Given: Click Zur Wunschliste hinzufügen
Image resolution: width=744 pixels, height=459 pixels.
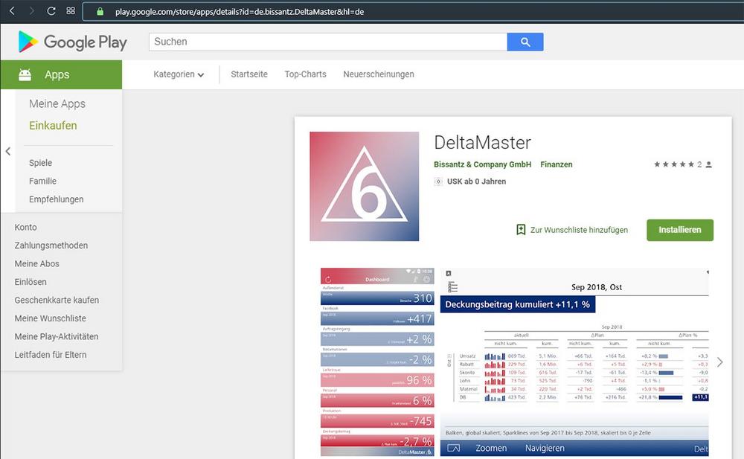Looking at the screenshot, I should click(x=579, y=230).
